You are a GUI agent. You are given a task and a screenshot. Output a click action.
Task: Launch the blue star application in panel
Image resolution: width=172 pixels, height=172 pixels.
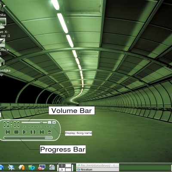[11, 167]
